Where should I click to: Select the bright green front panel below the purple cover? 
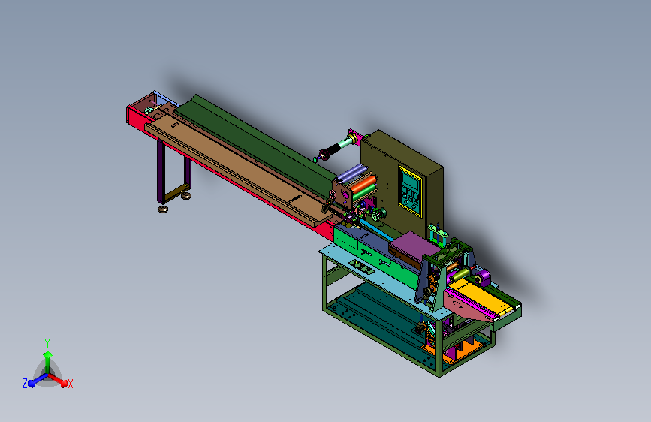[x=374, y=260]
